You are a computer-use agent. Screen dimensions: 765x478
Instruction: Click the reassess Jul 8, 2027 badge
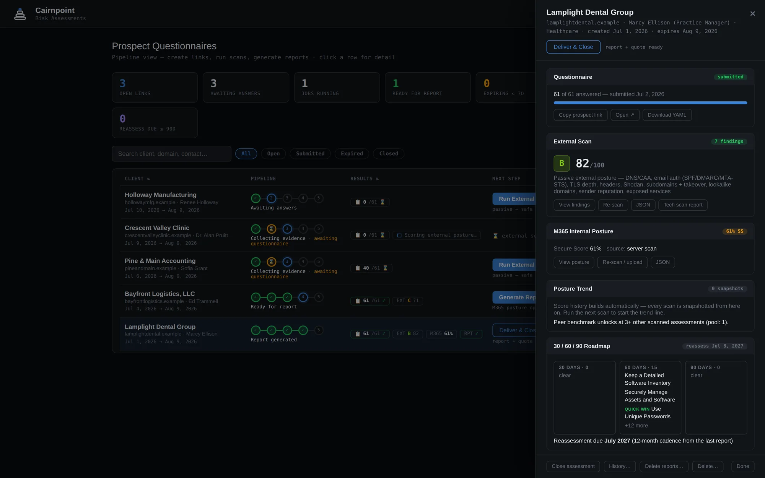click(715, 346)
